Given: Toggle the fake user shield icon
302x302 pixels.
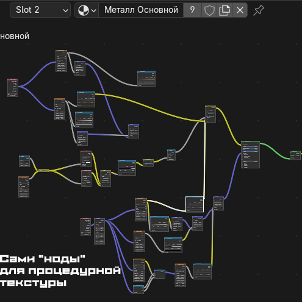Looking at the screenshot, I should click(209, 10).
